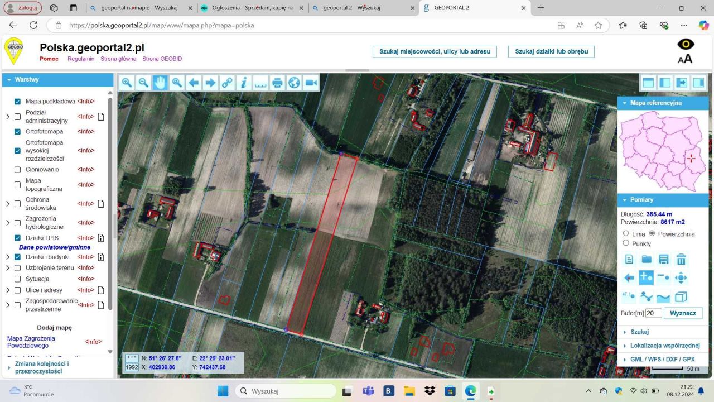
Task: Activate the hand pan tool
Action: click(x=160, y=83)
